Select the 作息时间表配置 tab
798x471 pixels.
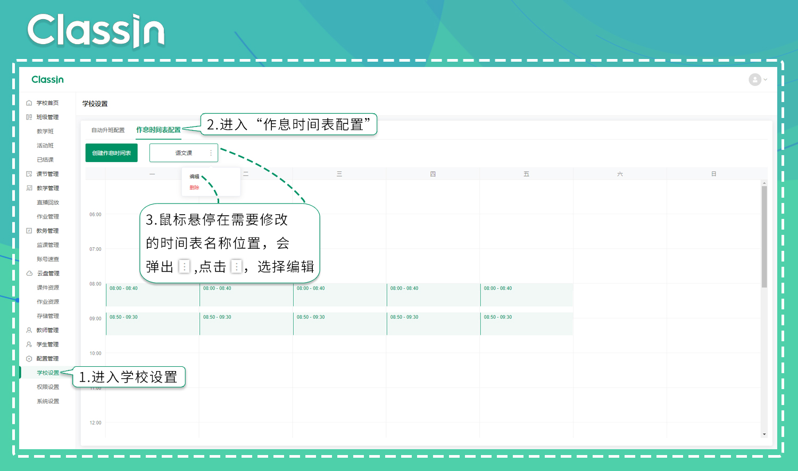coord(158,130)
